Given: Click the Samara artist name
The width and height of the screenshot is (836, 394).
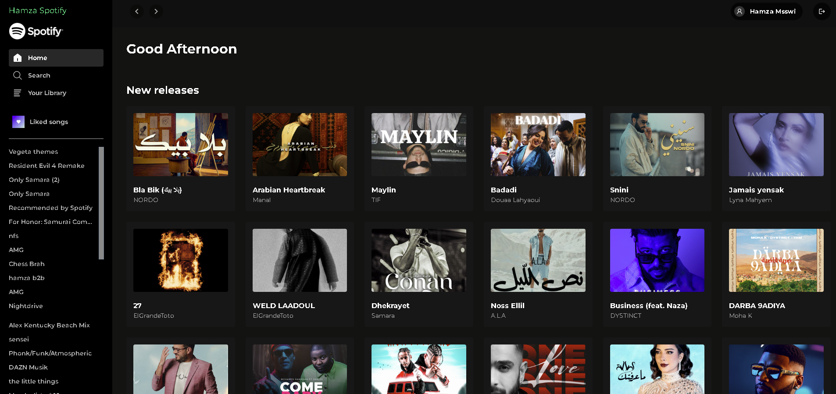Looking at the screenshot, I should click(x=383, y=316).
